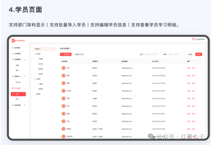Click the icon beside 资源管理
The height and width of the screenshot is (145, 211).
point(13,59)
